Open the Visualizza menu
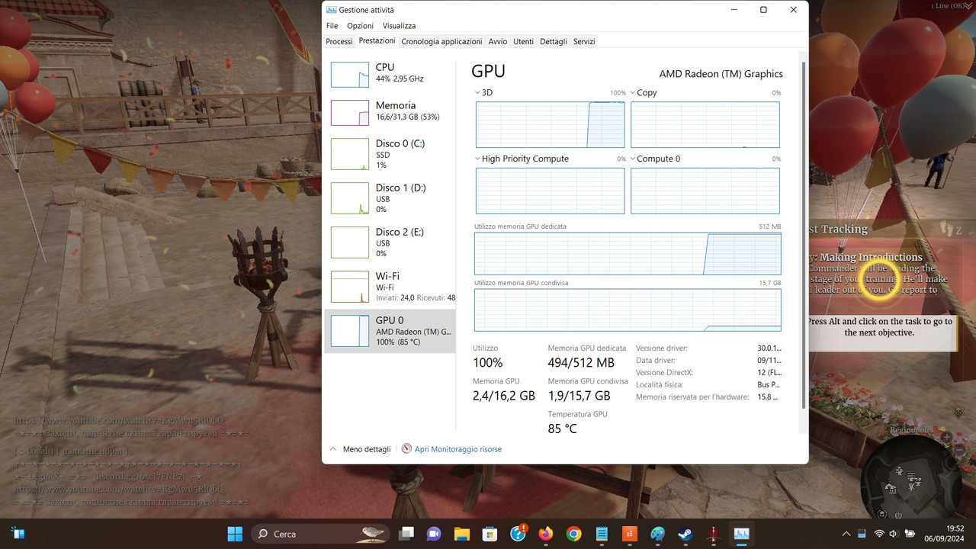The image size is (976, 549). tap(399, 25)
